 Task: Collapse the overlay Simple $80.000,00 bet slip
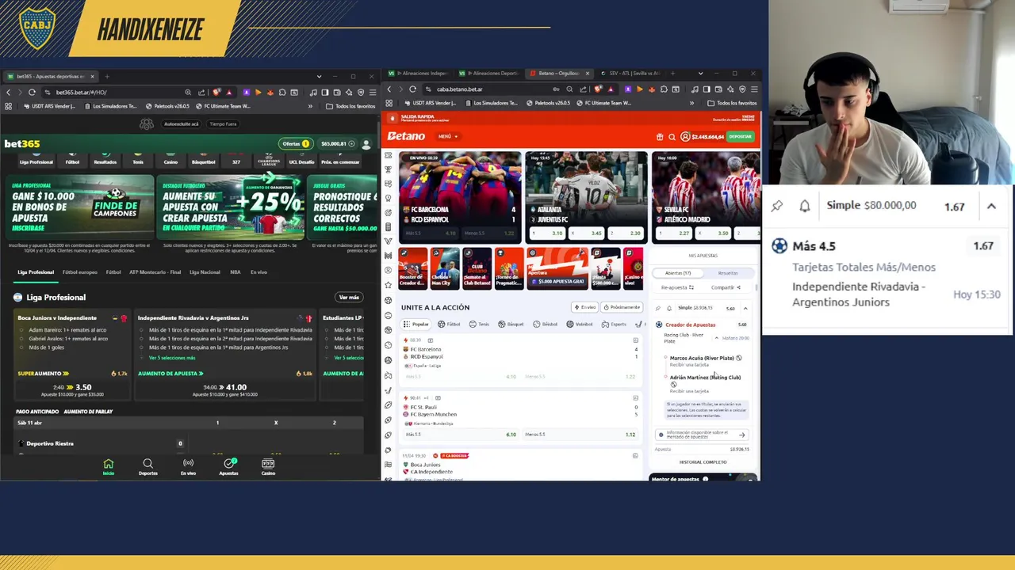(991, 206)
